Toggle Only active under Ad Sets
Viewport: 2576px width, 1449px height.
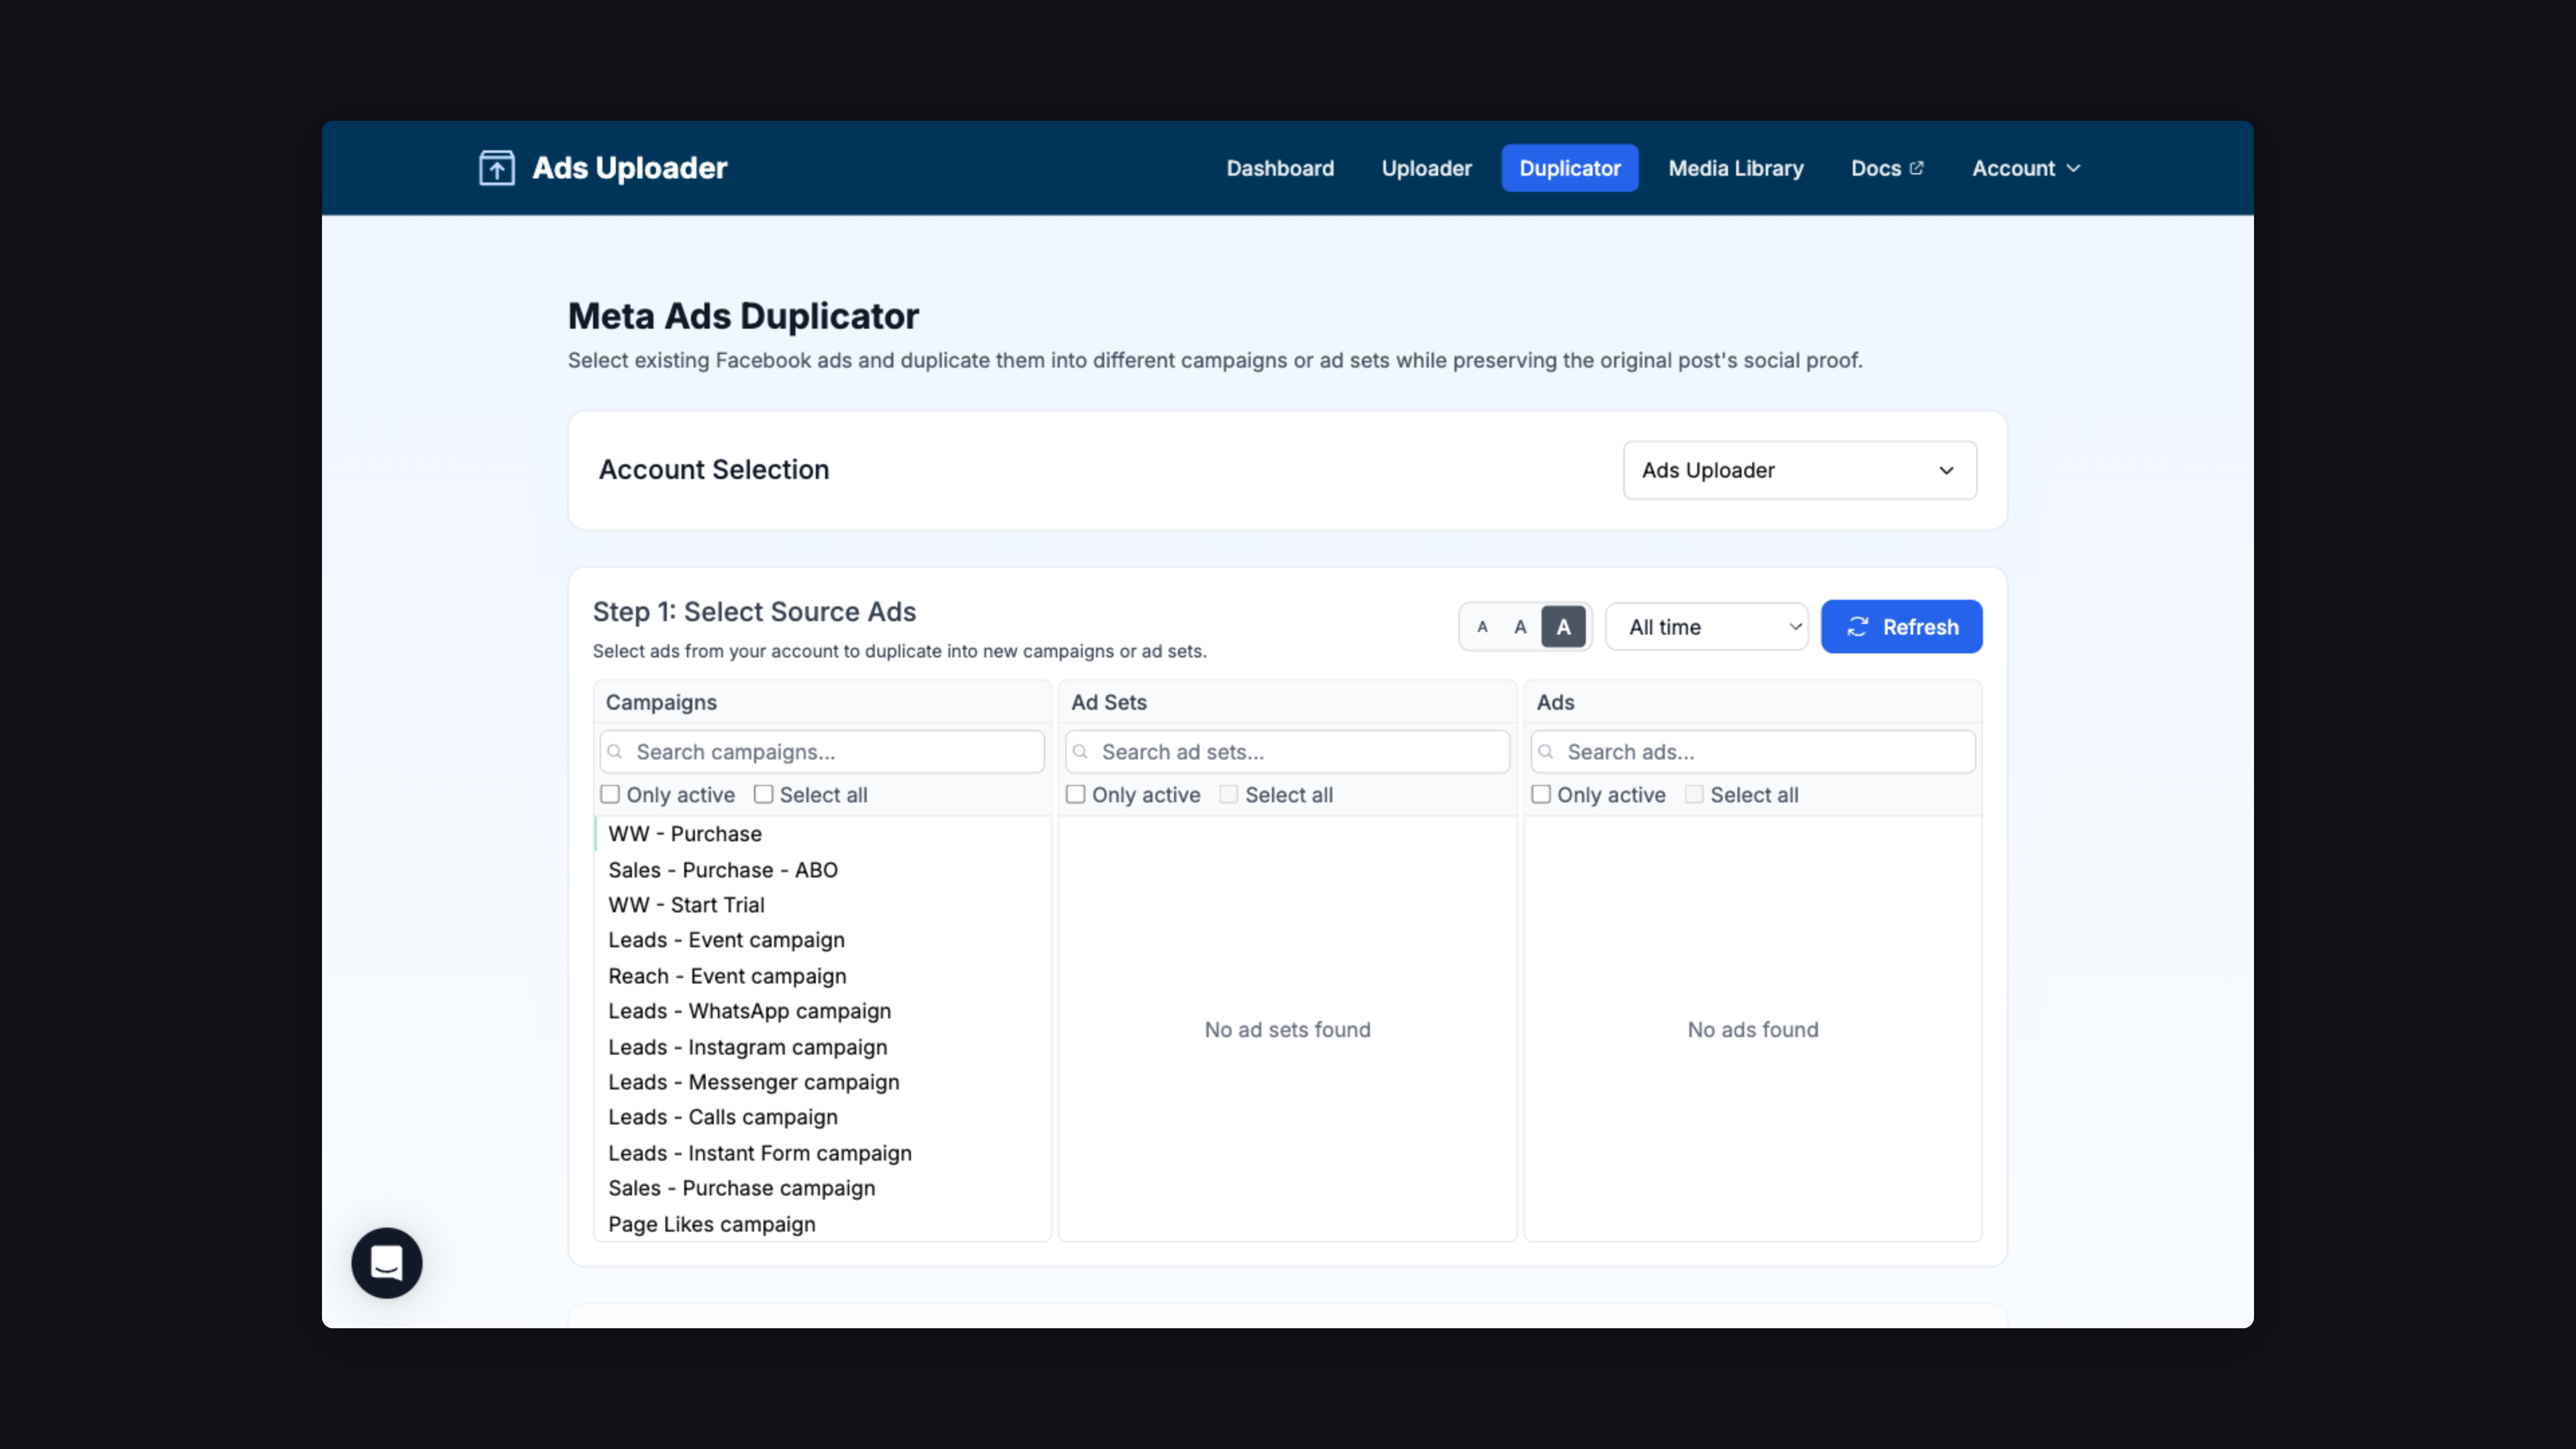pos(1076,794)
